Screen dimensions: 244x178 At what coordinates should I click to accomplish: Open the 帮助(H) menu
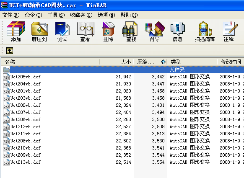pos(129,15)
